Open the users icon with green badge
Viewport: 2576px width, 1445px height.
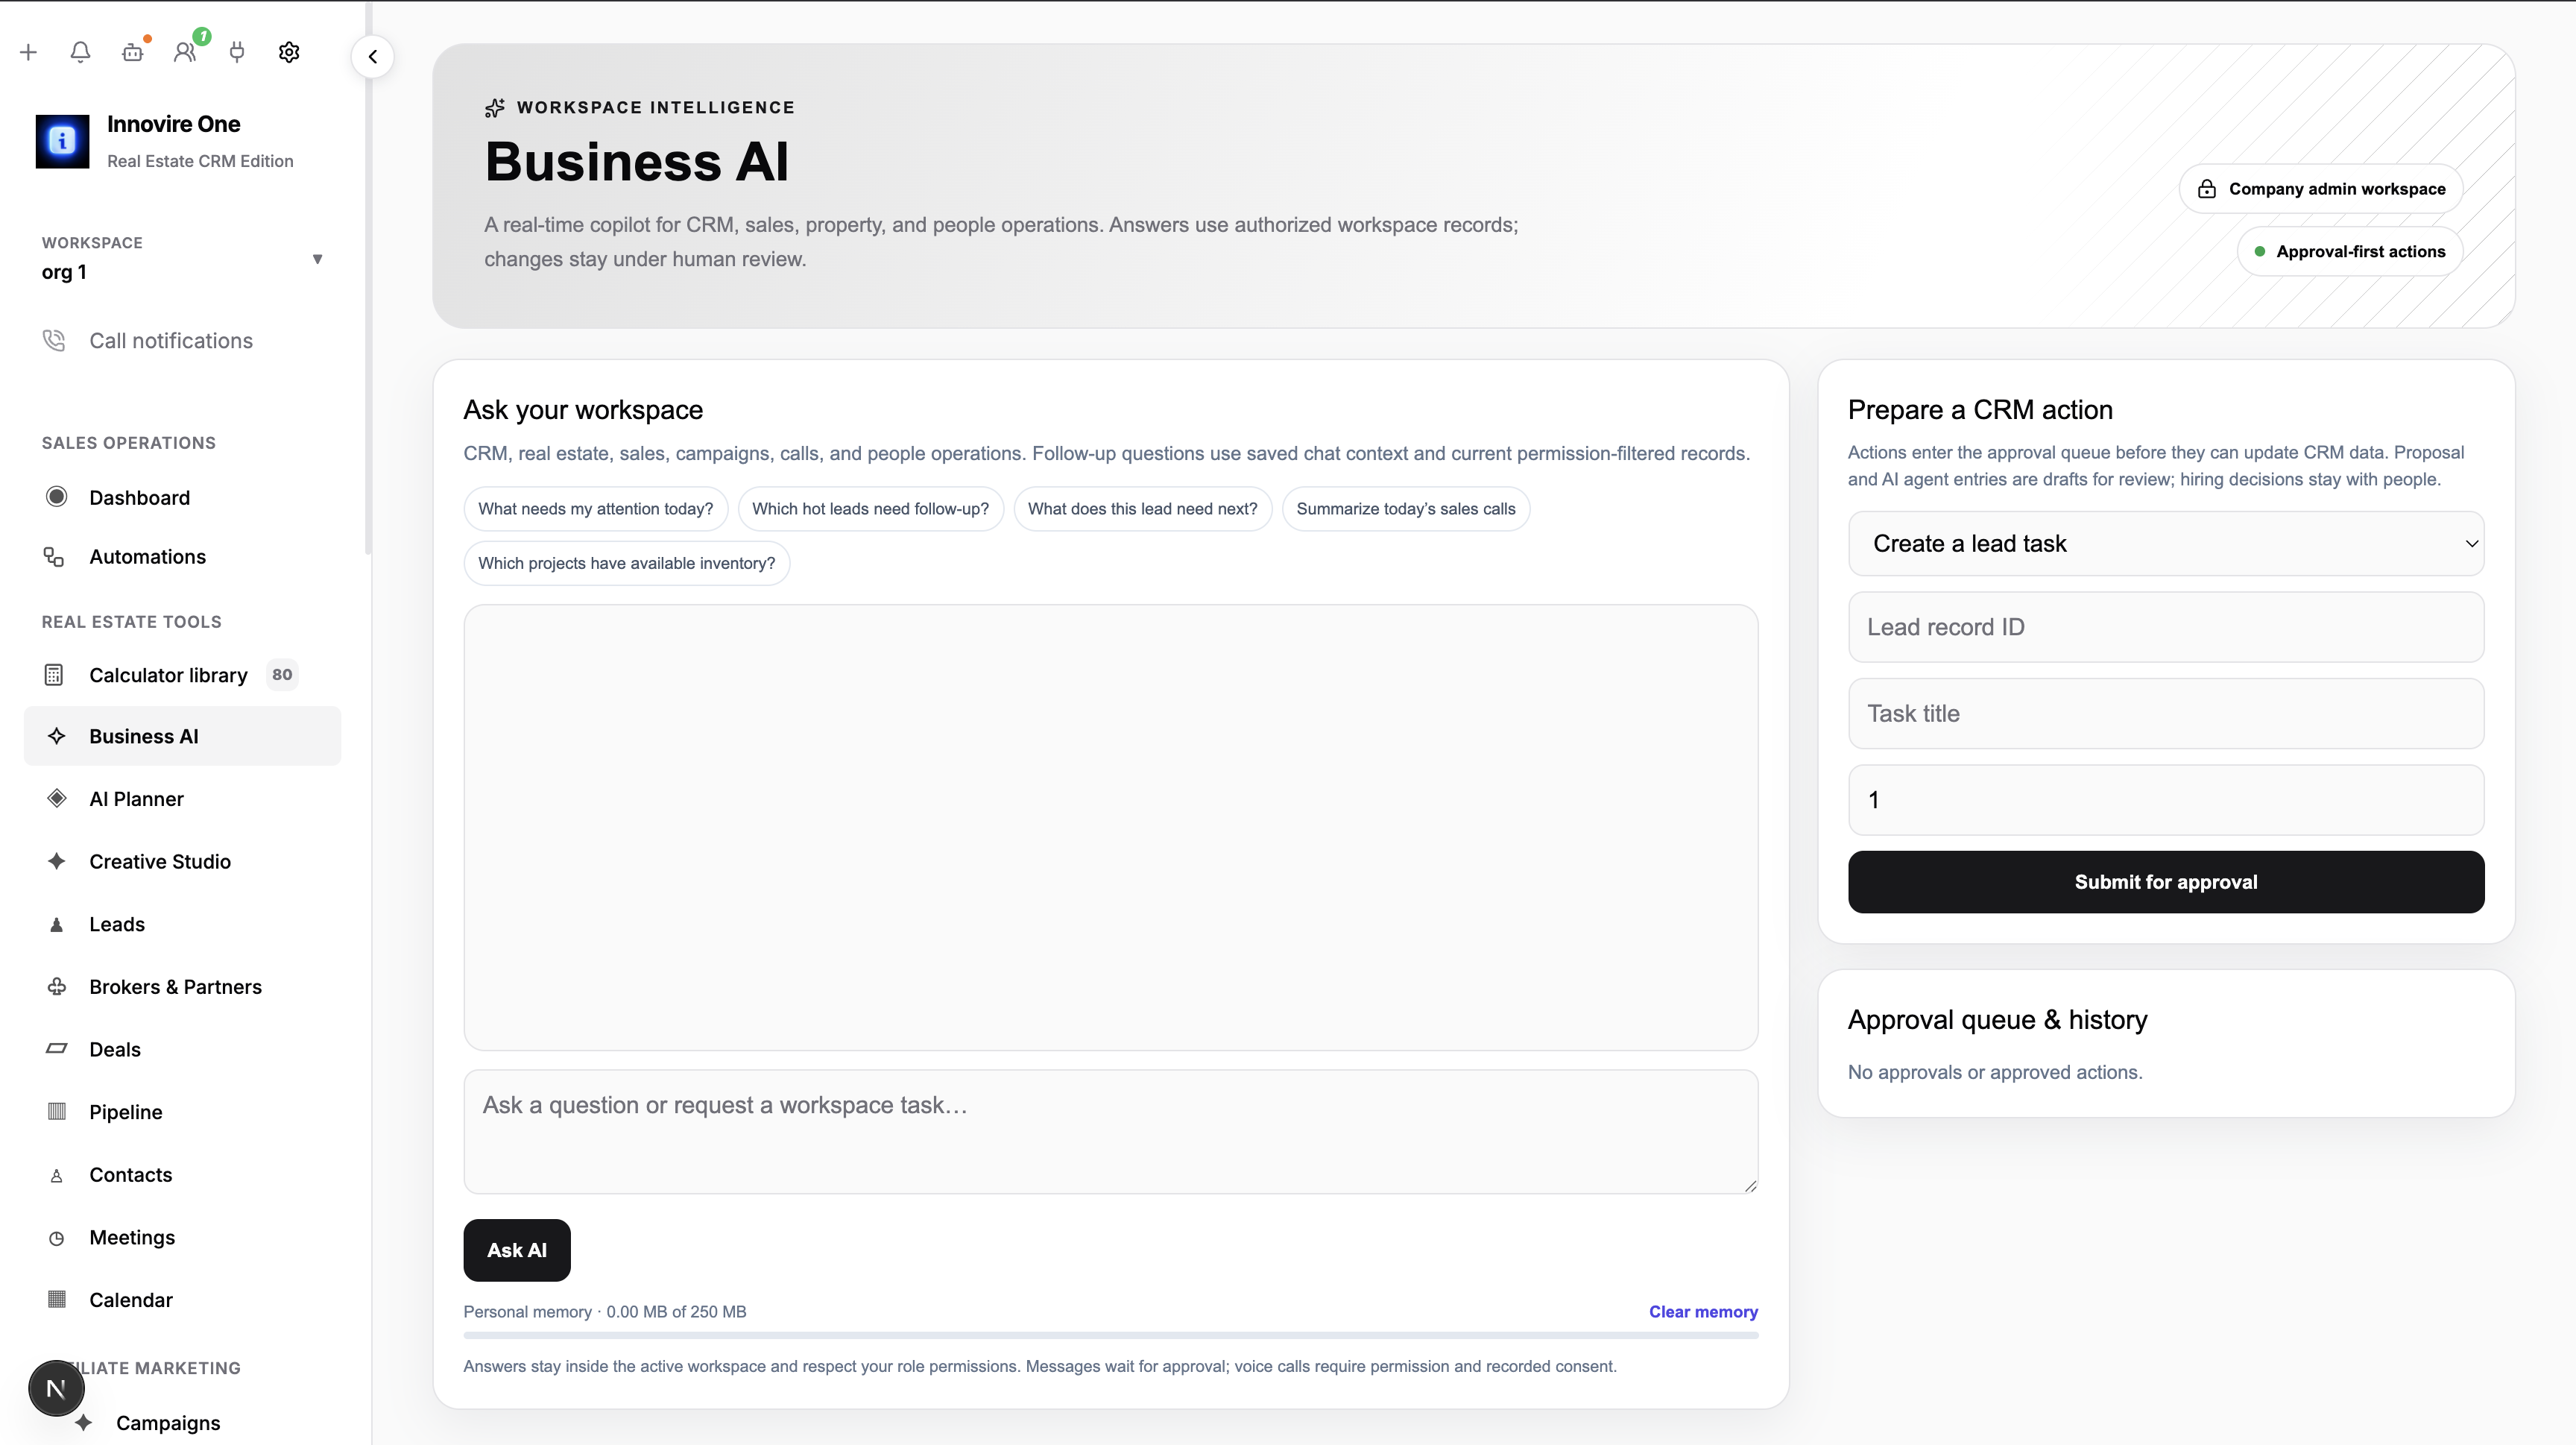(186, 52)
